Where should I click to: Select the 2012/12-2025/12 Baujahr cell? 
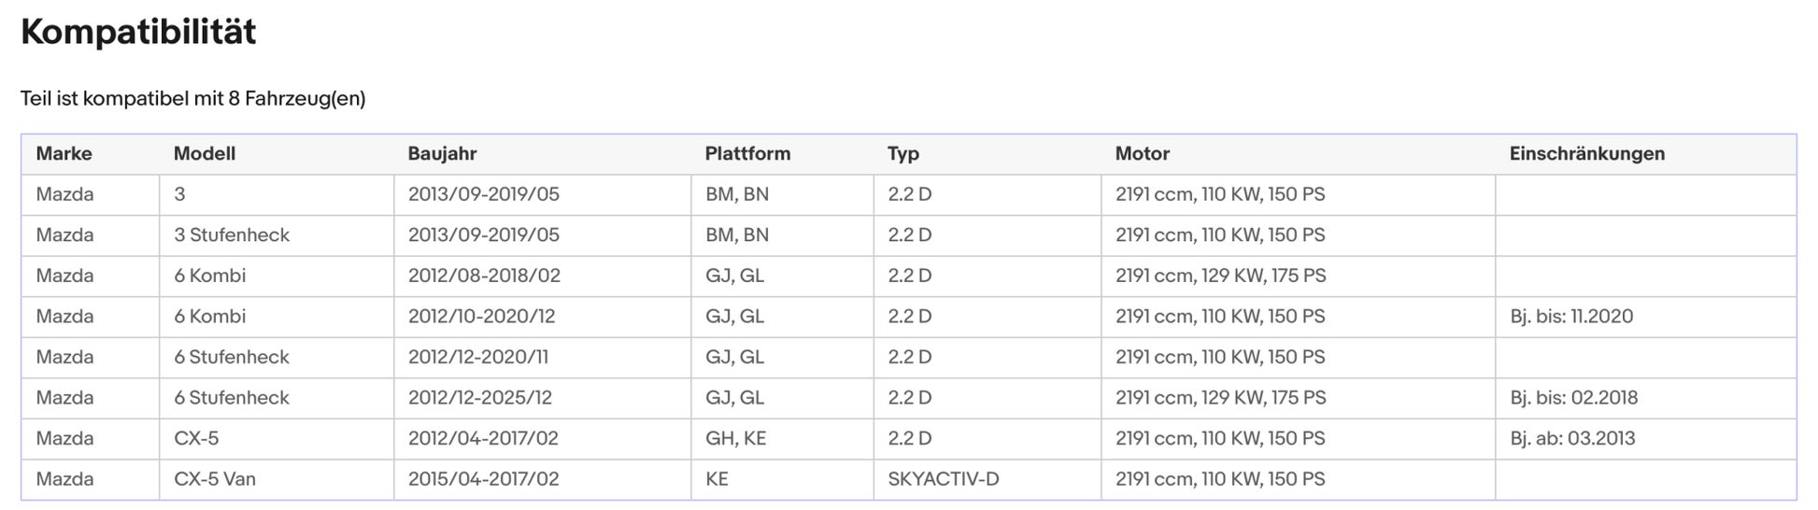click(x=480, y=398)
